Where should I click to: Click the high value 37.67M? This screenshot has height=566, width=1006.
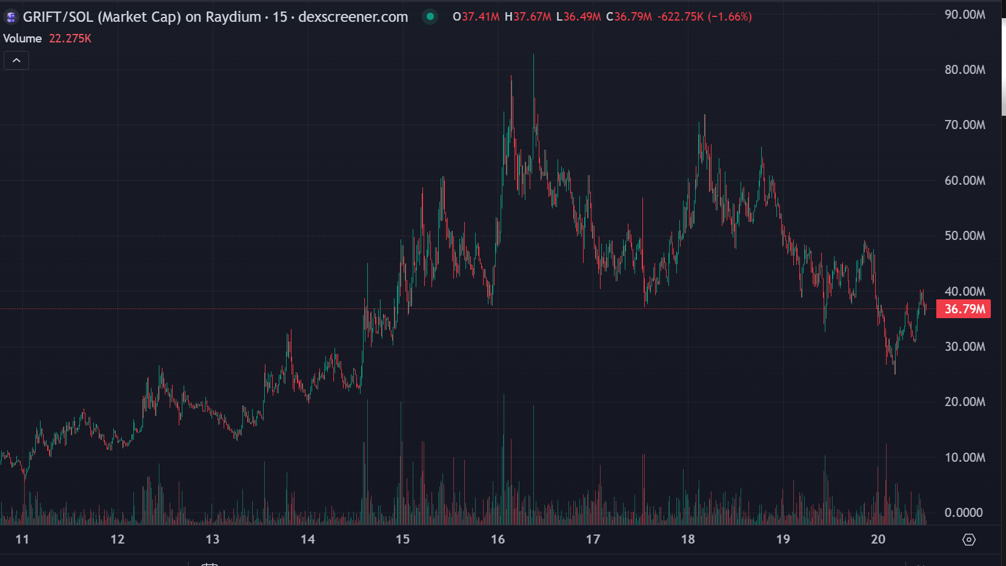[532, 17]
